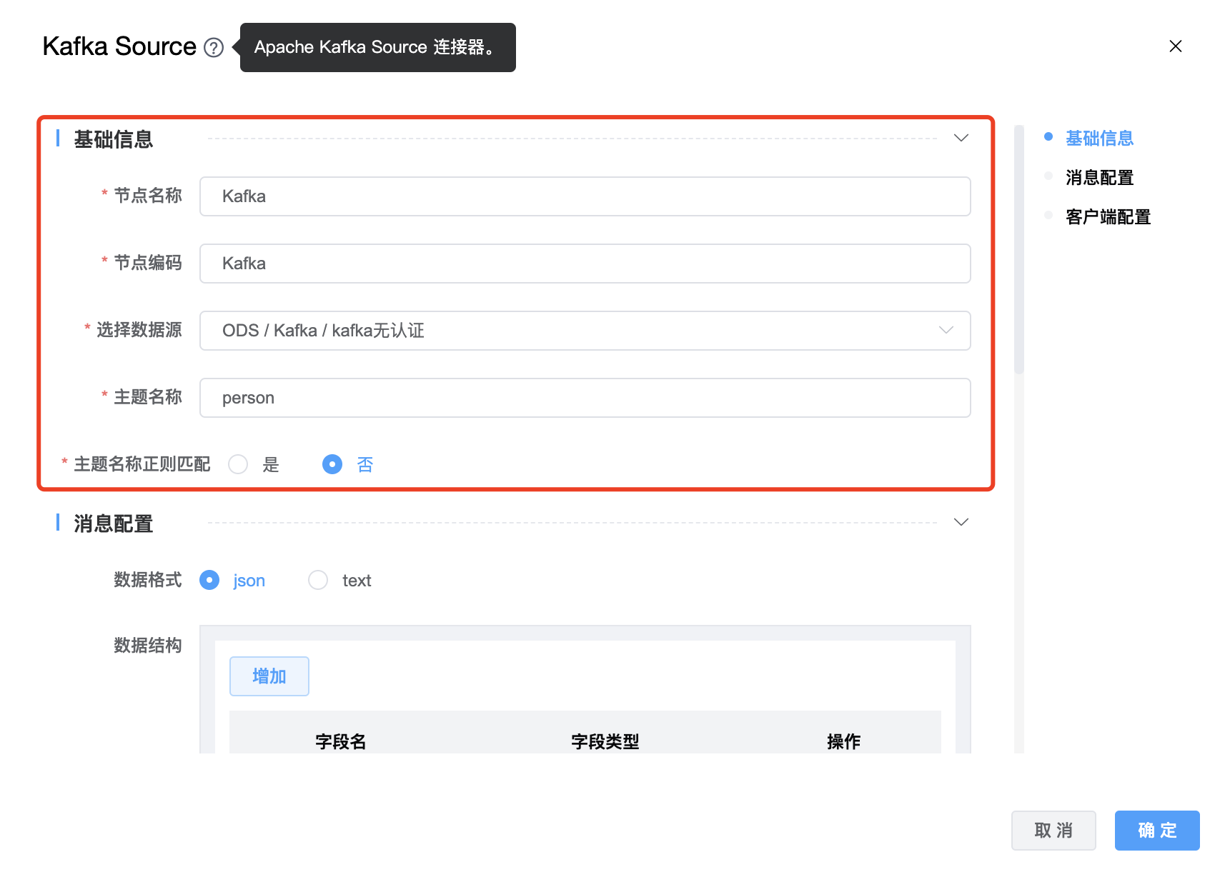The height and width of the screenshot is (877, 1225).
Task: Click the vertical scrollbar of the form
Action: click(x=1018, y=250)
